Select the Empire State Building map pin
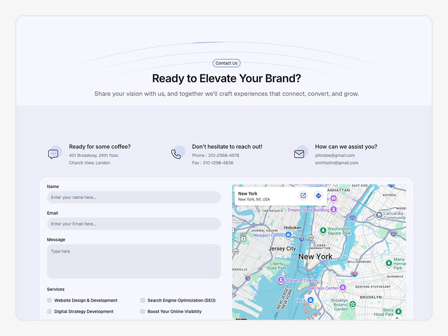 334,210
